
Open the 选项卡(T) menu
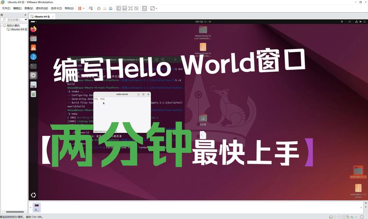56,8
